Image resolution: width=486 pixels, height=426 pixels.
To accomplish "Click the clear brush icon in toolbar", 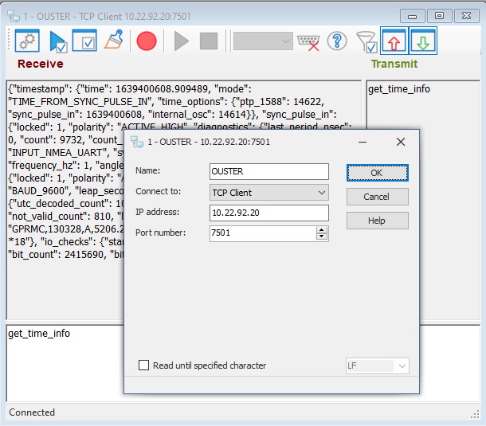I will (113, 41).
